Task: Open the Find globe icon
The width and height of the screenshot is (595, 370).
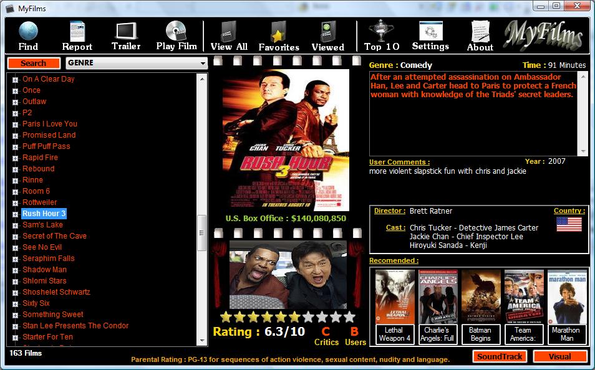Action: click(x=28, y=31)
